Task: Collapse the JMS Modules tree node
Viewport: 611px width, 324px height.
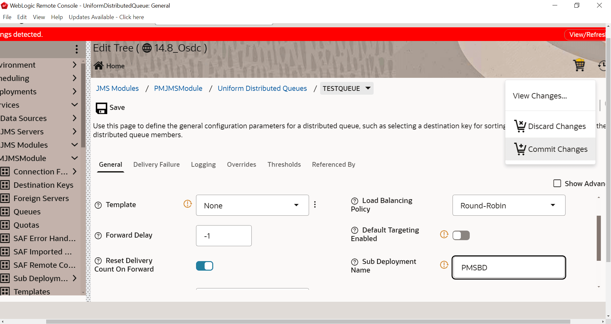Action: 74,145
